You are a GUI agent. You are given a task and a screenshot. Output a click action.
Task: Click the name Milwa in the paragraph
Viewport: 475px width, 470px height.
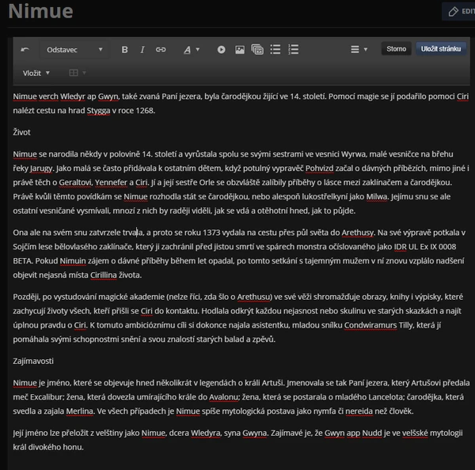point(377,197)
